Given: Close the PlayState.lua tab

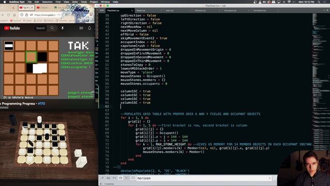Looking at the screenshot, I should 132,10.
